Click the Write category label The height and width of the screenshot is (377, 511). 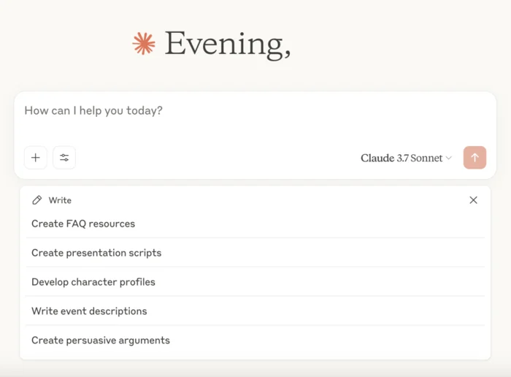click(x=60, y=200)
